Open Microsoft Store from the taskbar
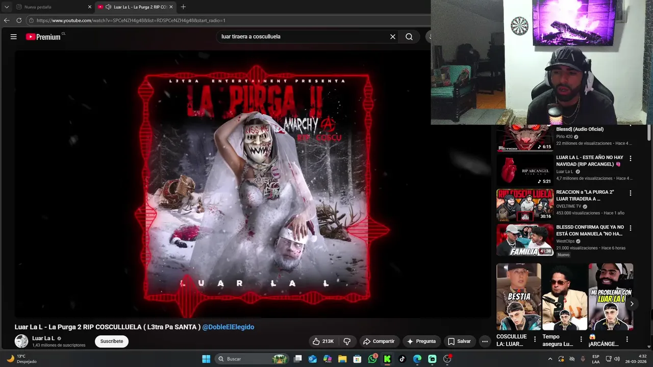Screen dimensions: 653x367 point(358,359)
